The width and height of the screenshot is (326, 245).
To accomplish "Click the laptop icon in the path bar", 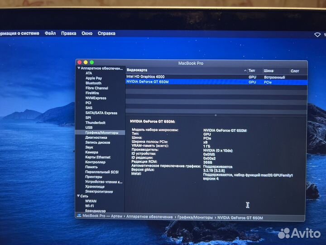I will [x=79, y=216].
